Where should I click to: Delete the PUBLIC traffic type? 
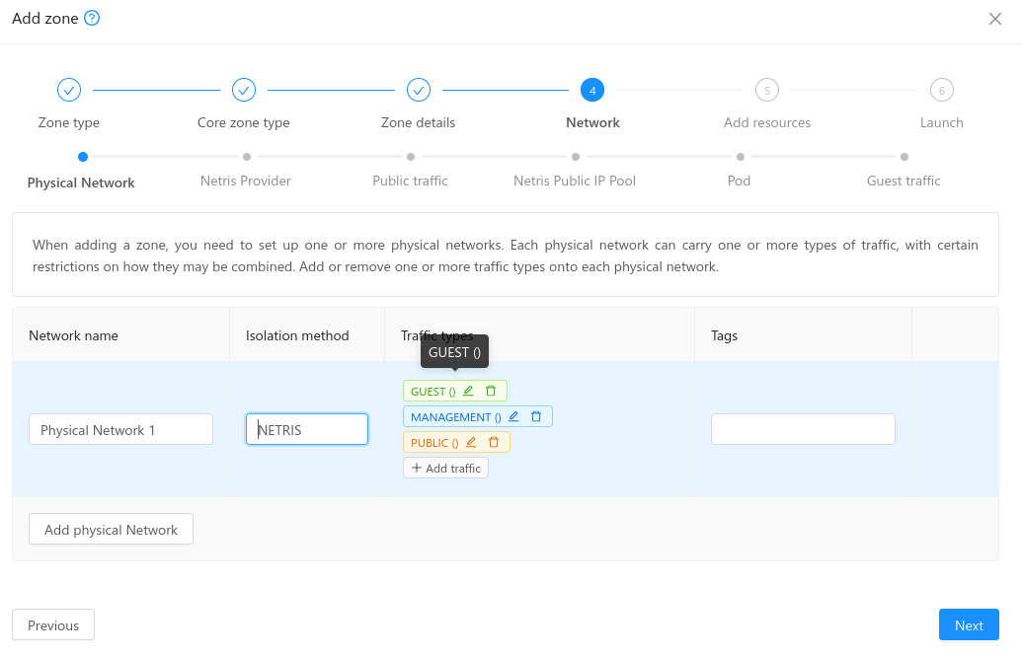tap(494, 443)
